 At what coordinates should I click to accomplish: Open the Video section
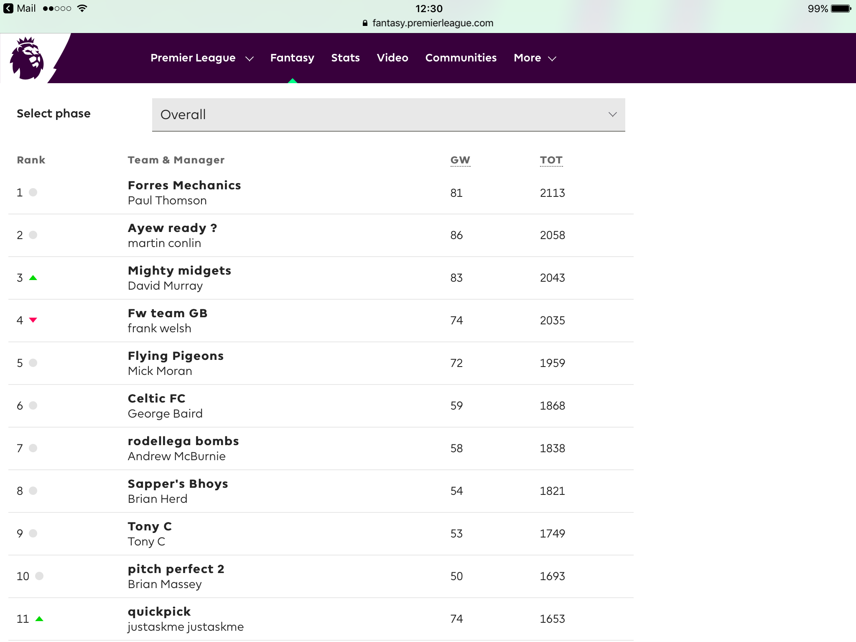point(392,58)
